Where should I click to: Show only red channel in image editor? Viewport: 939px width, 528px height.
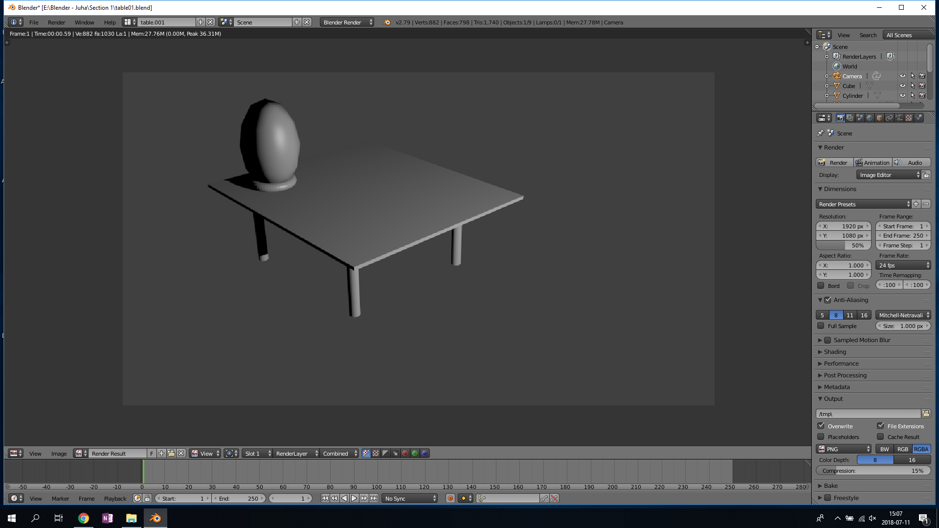click(405, 453)
